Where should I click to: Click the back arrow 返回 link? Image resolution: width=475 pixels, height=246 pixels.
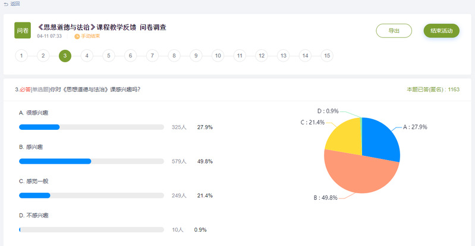coord(12,4)
